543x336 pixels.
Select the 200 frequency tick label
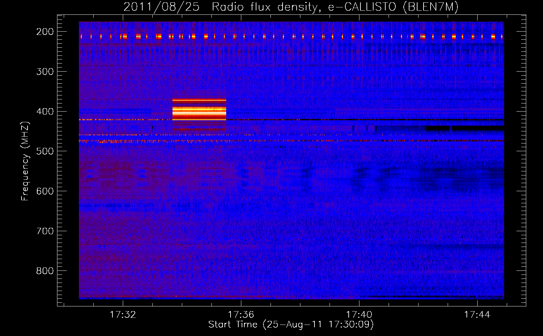[x=45, y=32]
